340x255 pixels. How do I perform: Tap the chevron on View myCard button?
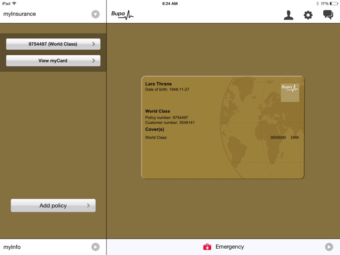93,61
